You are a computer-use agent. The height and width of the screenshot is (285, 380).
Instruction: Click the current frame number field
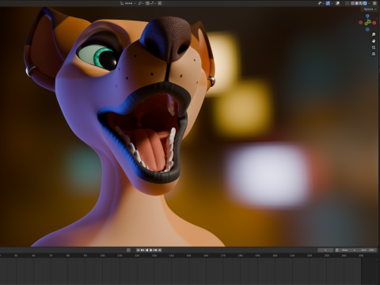point(325,250)
